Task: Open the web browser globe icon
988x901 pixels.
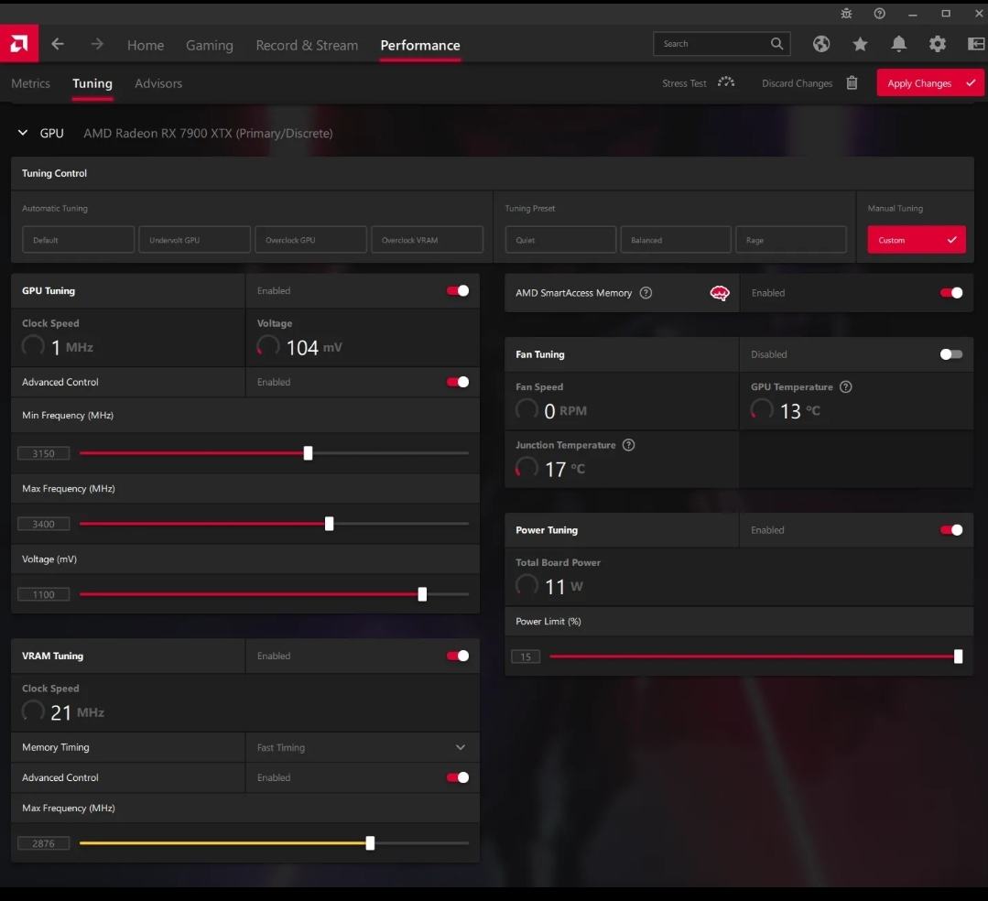Action: (821, 43)
